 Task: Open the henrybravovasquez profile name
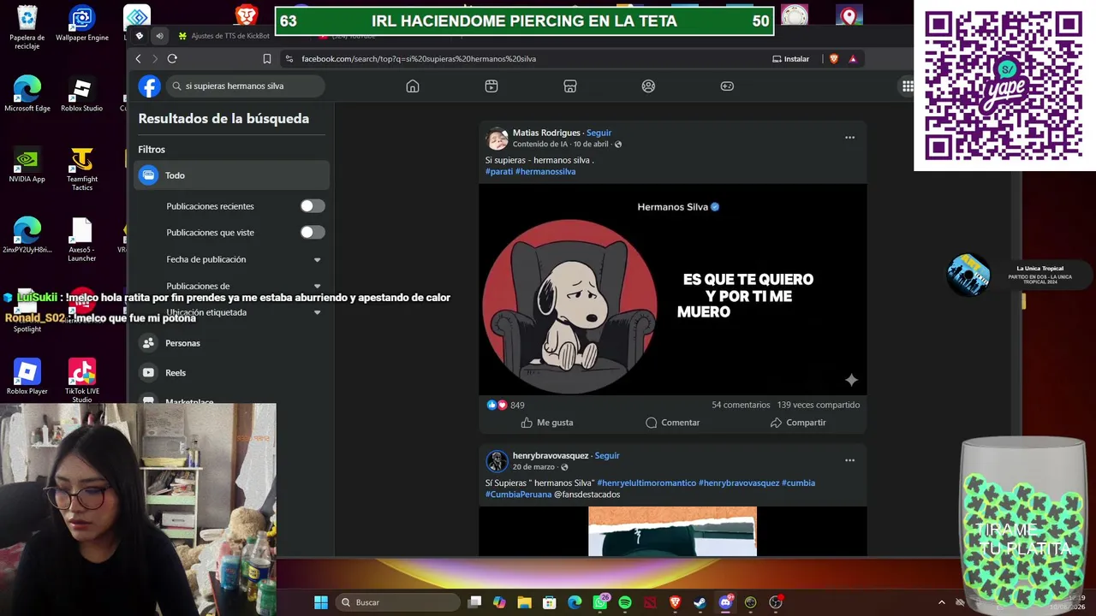point(551,456)
